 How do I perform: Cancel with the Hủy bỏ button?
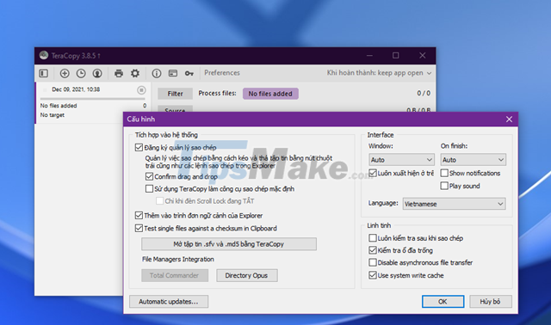coord(491,302)
